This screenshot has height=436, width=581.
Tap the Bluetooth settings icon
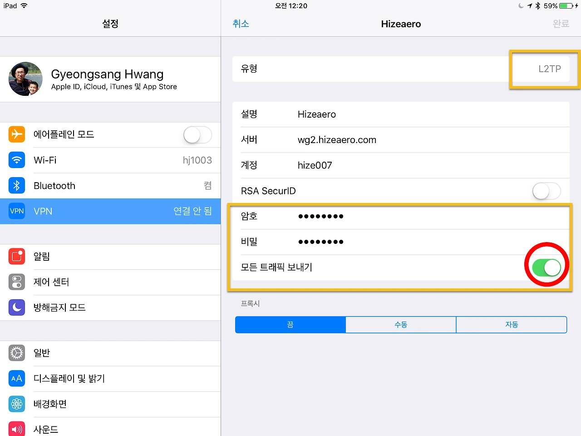tap(17, 185)
